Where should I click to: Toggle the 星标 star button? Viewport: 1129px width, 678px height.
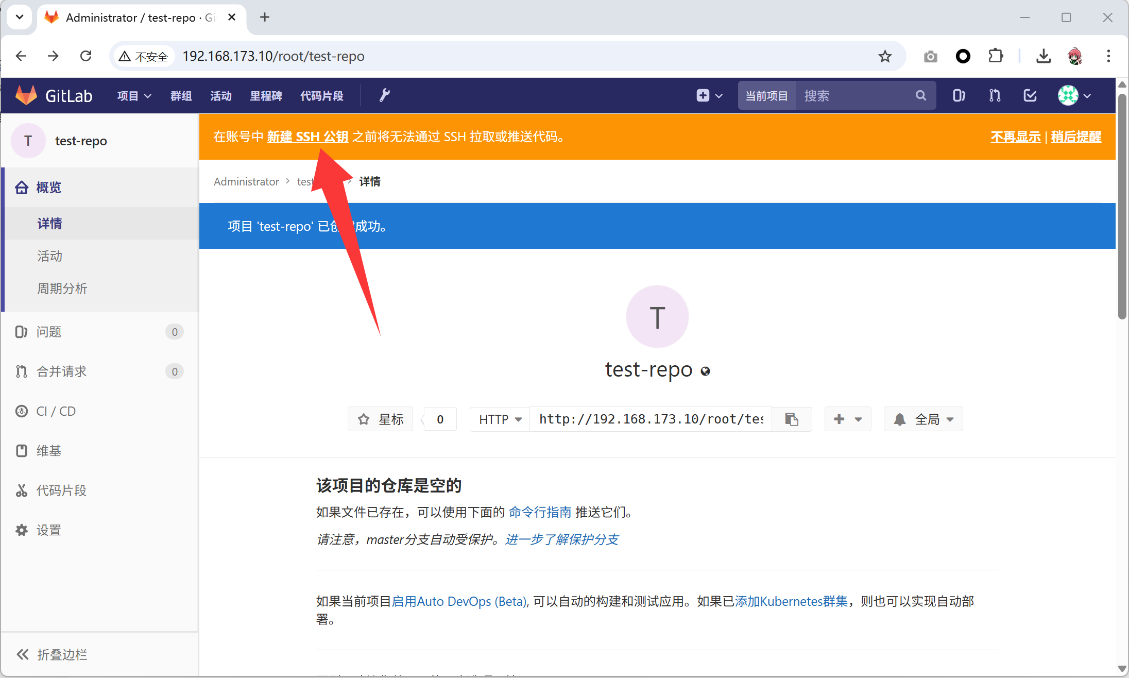click(381, 419)
